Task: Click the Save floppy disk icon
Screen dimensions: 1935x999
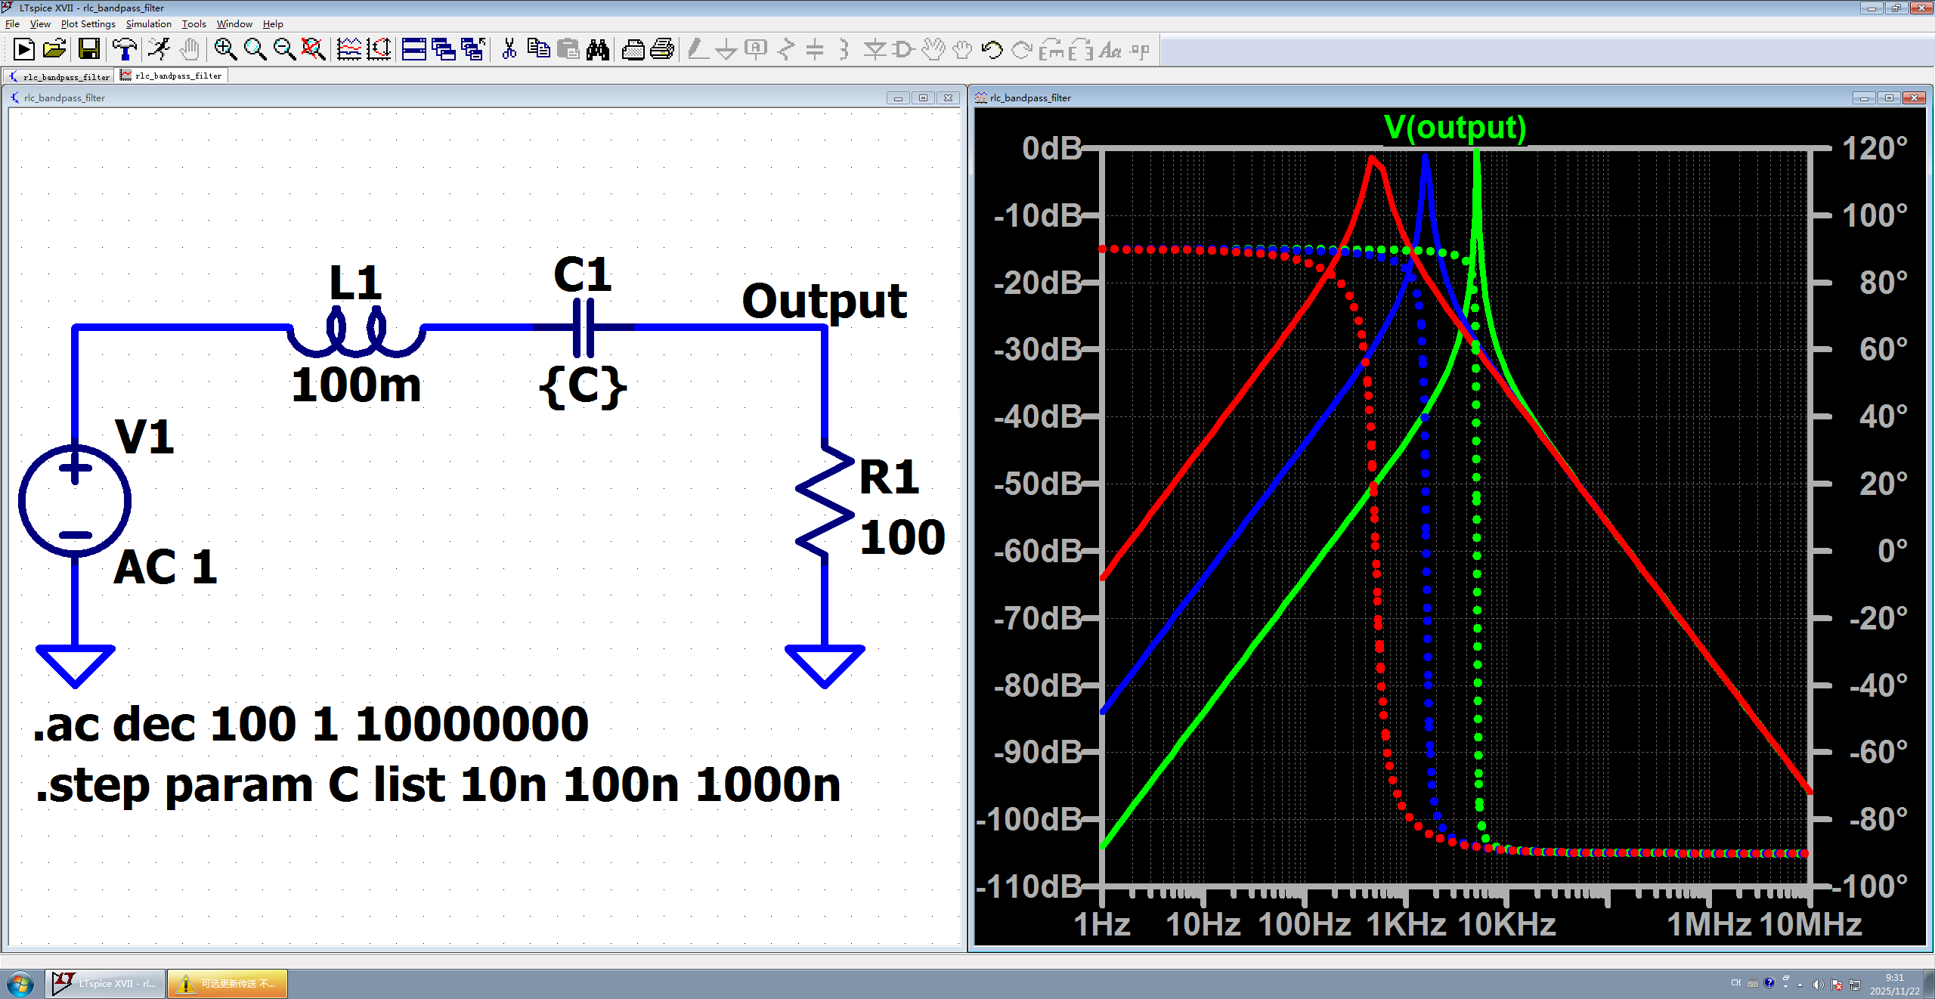Action: coord(89,50)
